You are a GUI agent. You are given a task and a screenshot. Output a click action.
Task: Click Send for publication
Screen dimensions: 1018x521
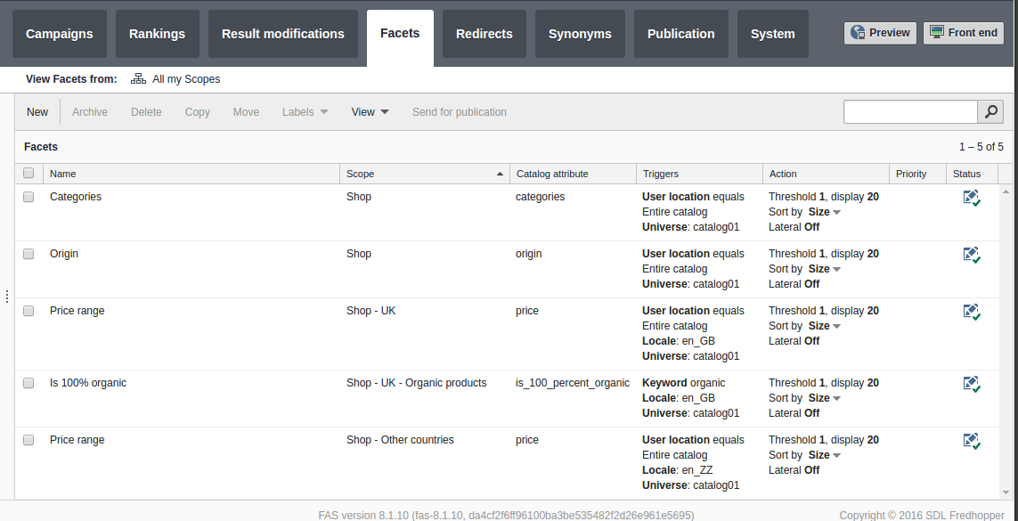click(459, 111)
